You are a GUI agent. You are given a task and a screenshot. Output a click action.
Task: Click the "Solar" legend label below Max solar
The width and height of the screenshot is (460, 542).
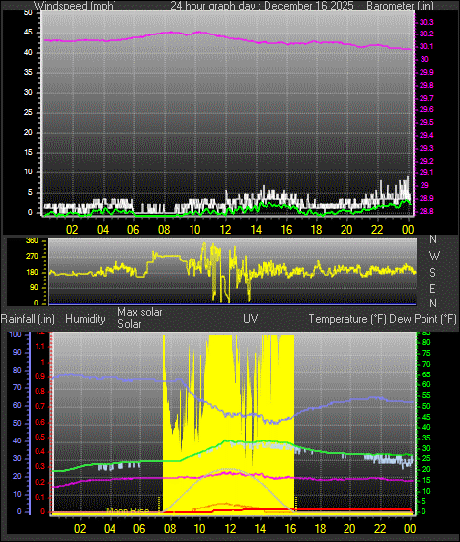point(129,324)
